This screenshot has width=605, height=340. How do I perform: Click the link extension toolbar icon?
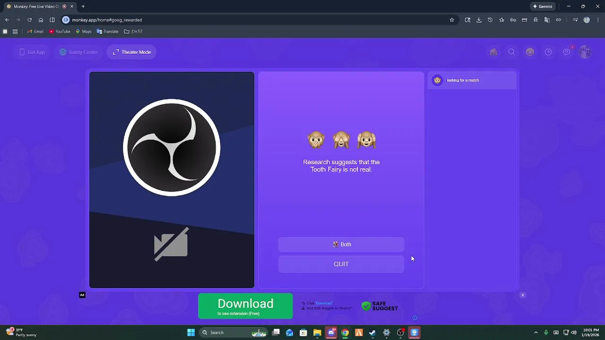click(558, 20)
